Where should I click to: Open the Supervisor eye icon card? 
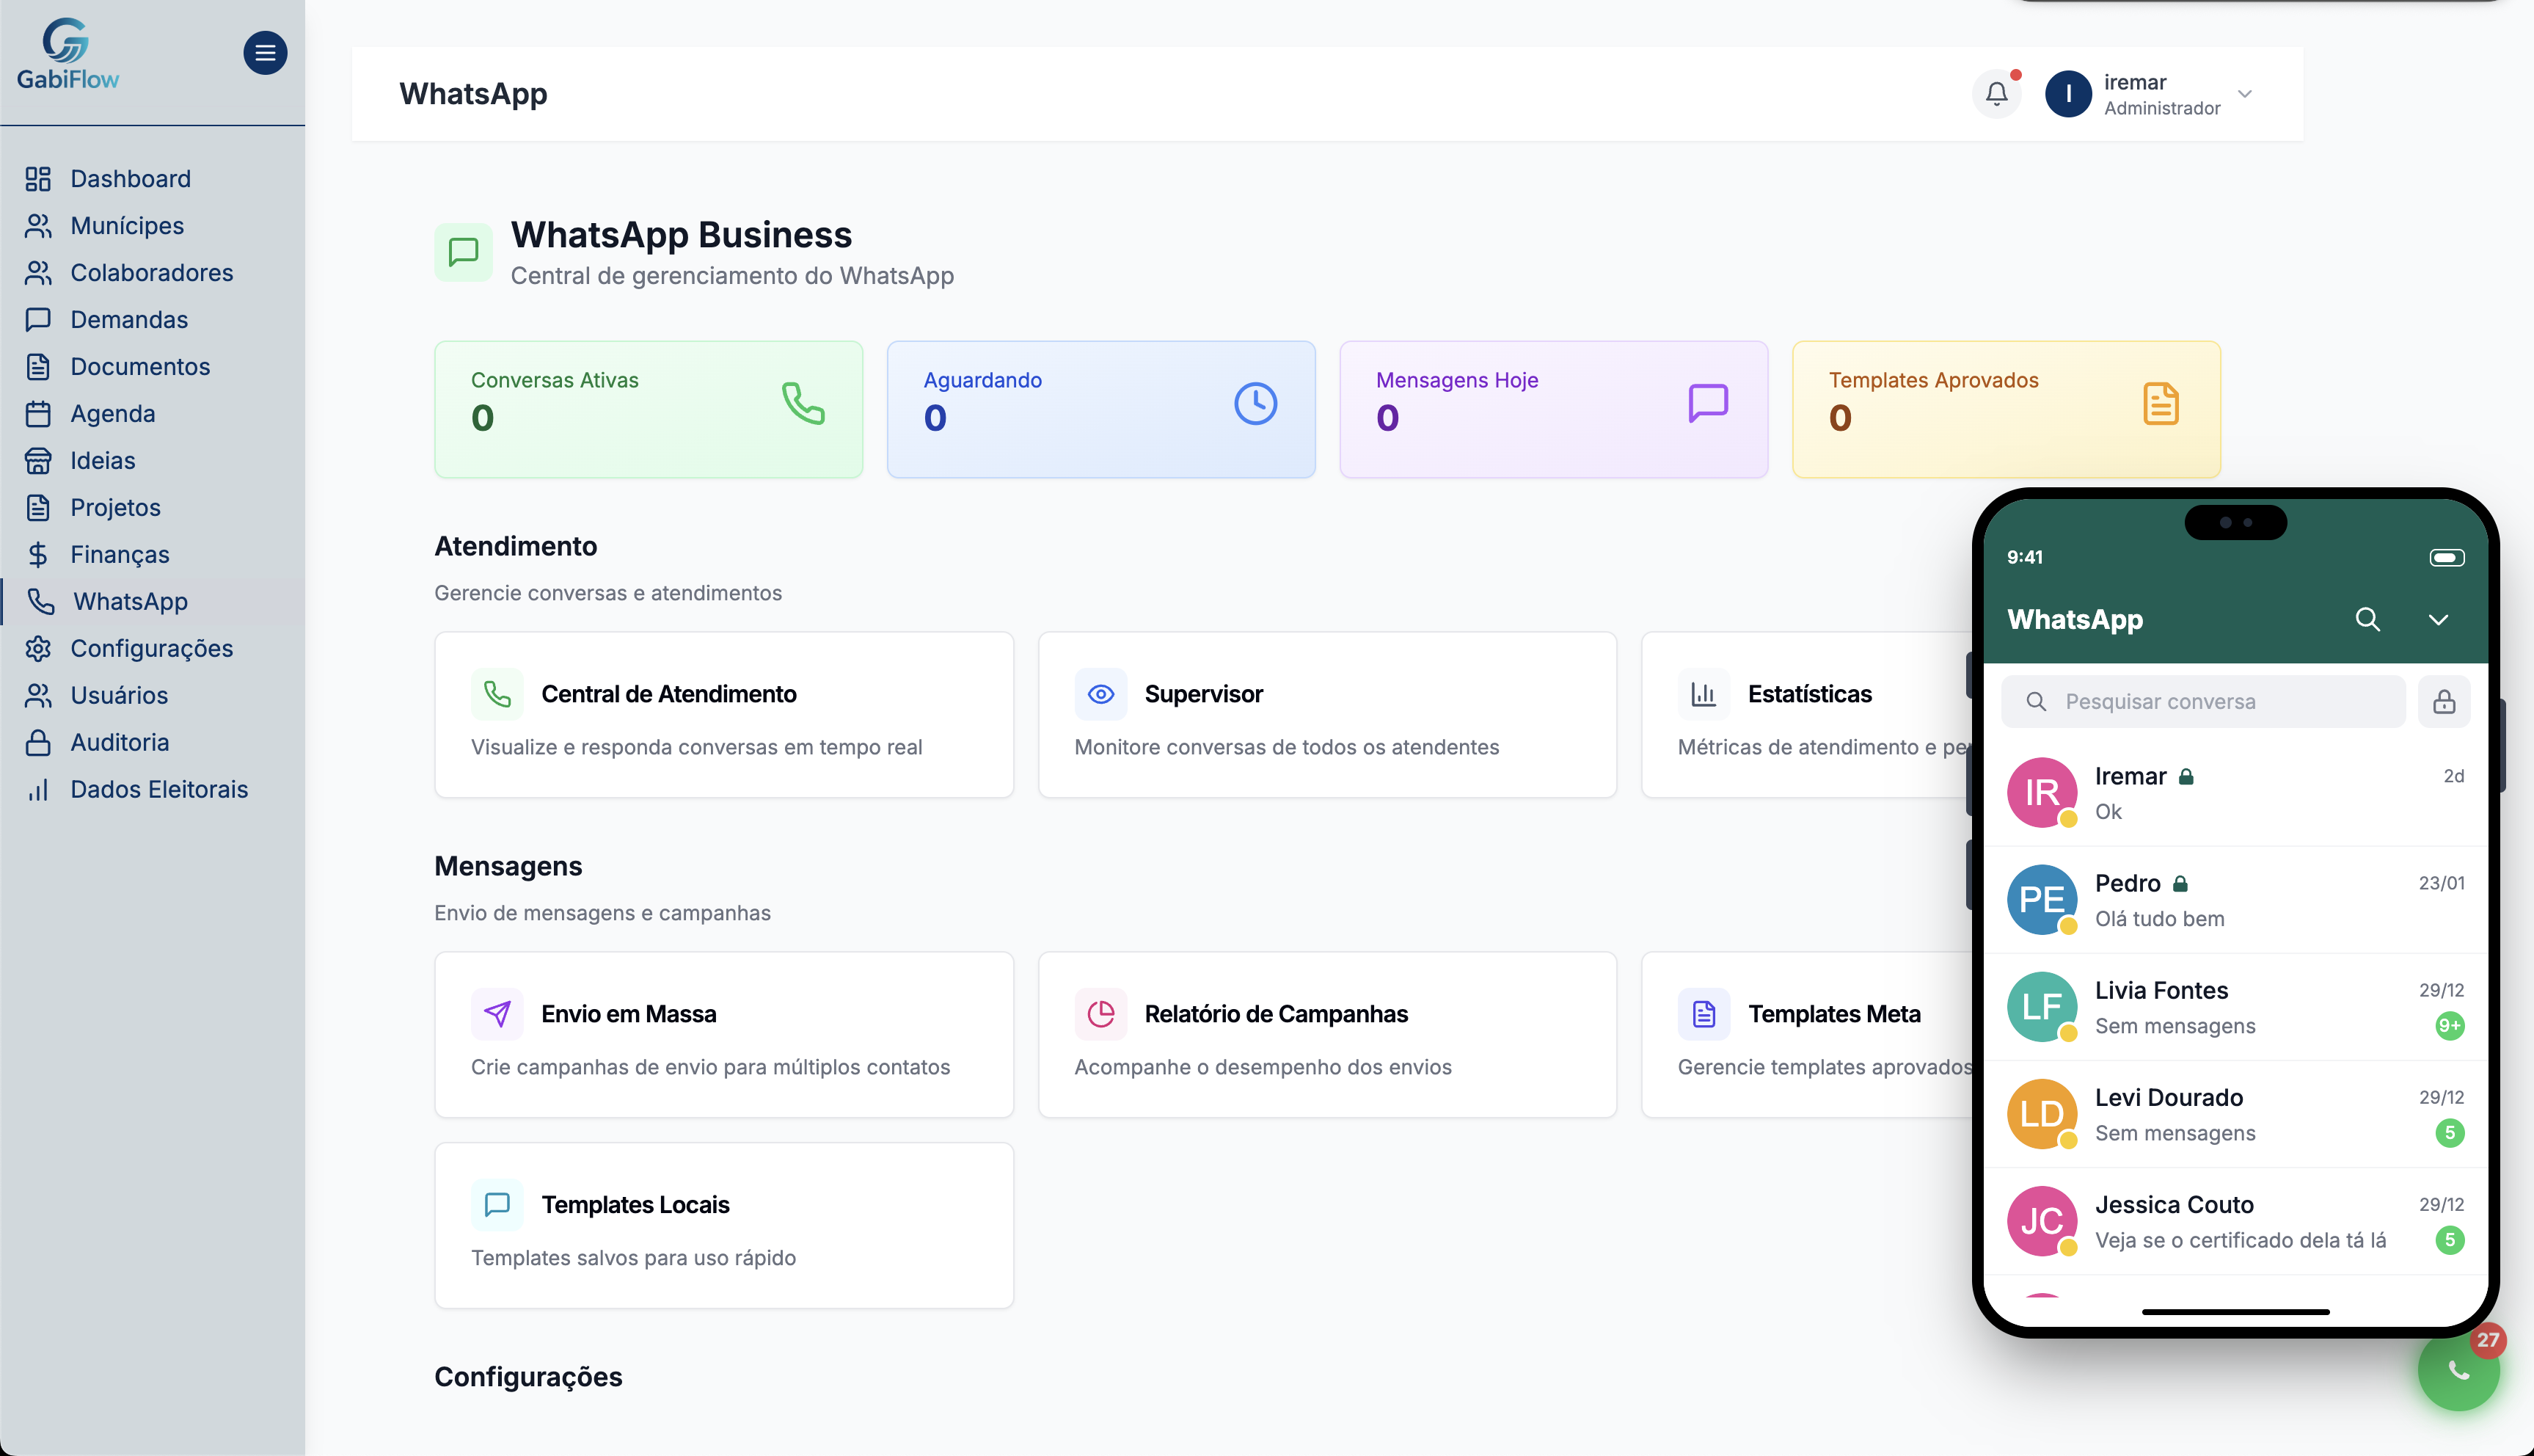1100,694
